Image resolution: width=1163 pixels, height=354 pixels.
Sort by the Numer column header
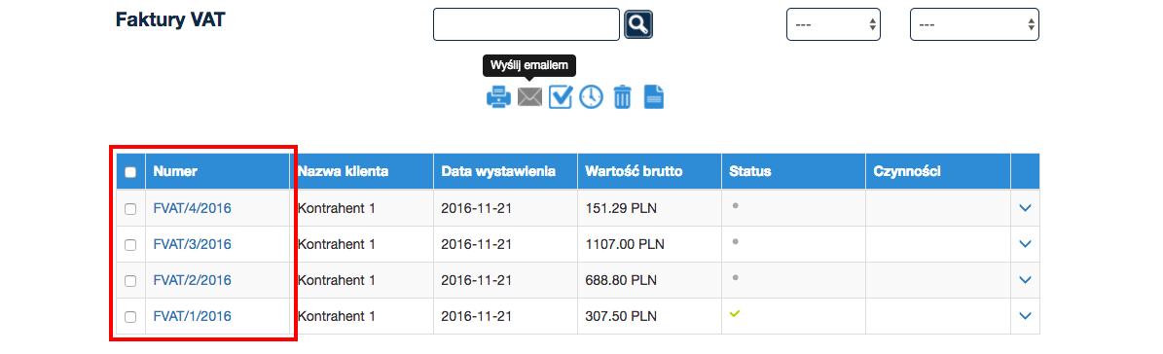175,172
